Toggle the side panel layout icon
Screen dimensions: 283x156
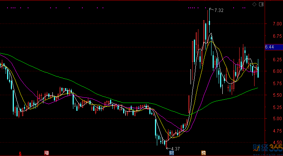click(261, 4)
